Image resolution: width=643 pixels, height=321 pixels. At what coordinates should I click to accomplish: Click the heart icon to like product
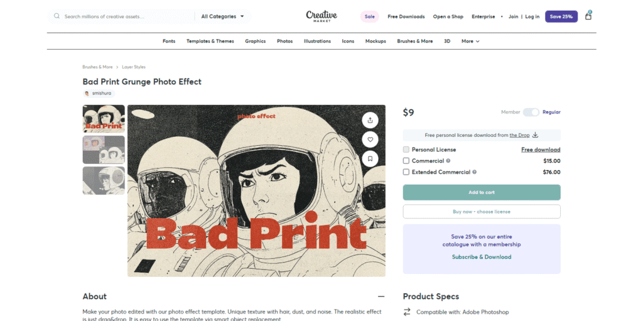(370, 139)
